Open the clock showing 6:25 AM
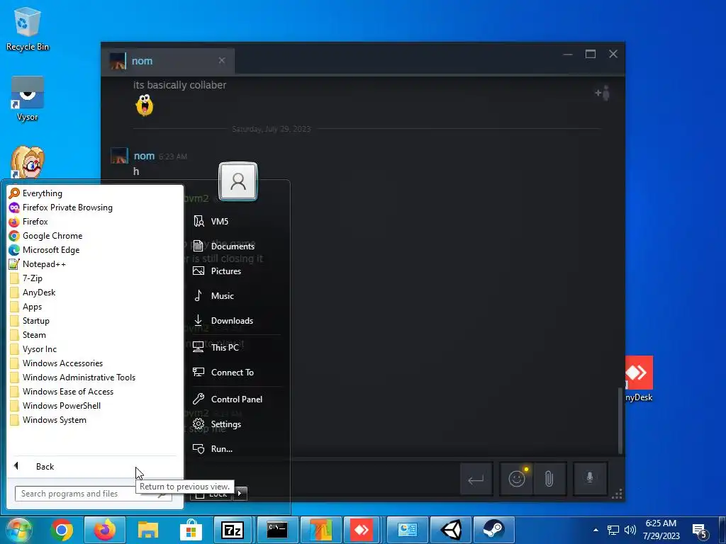Screen dimensions: 726x544 (x=661, y=530)
